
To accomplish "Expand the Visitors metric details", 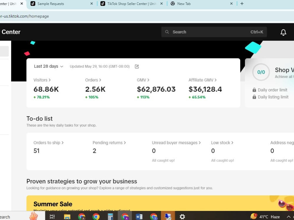I will pos(42,80).
